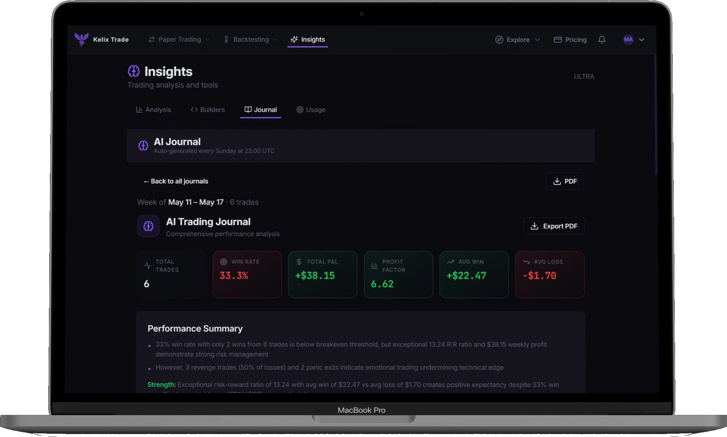The image size is (727, 437).
Task: Click download icon in Export PDF button
Action: coord(534,226)
